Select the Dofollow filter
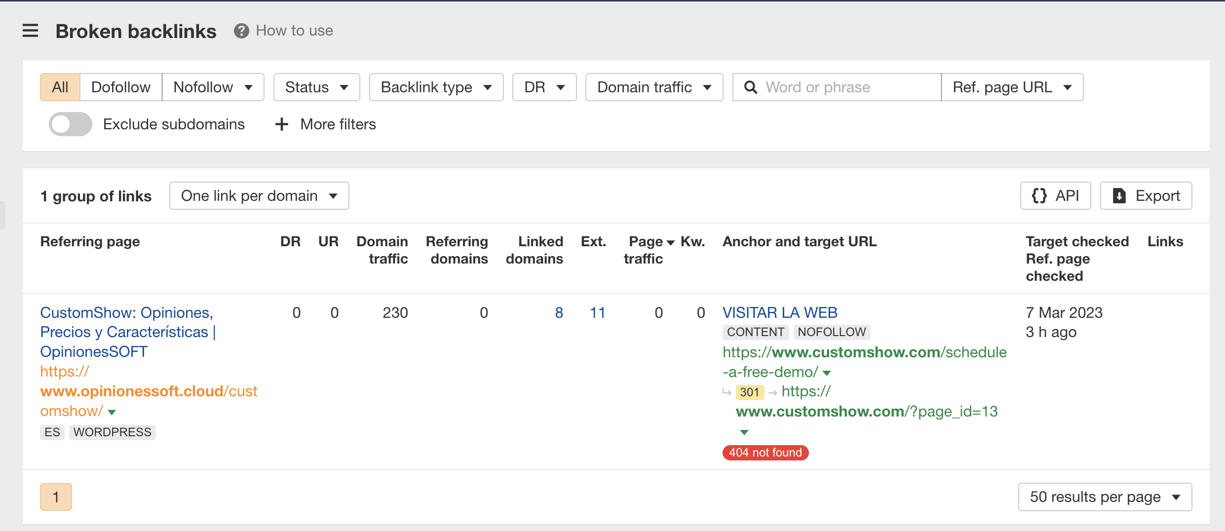 coord(121,87)
